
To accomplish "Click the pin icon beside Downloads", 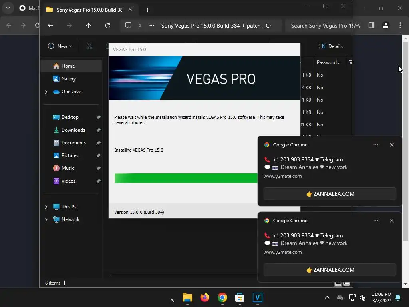I will point(98,130).
